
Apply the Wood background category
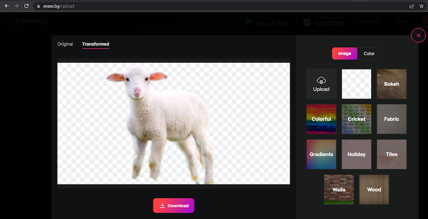click(x=374, y=190)
